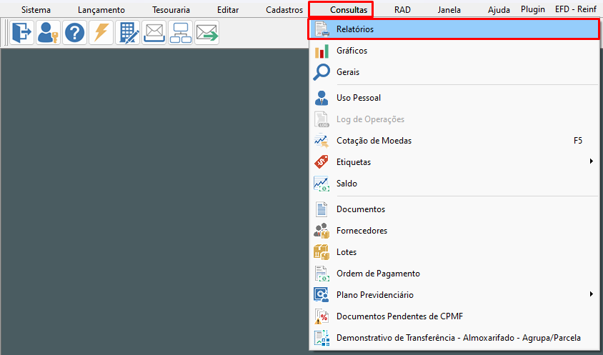Open help via the question mark icon

pos(75,33)
